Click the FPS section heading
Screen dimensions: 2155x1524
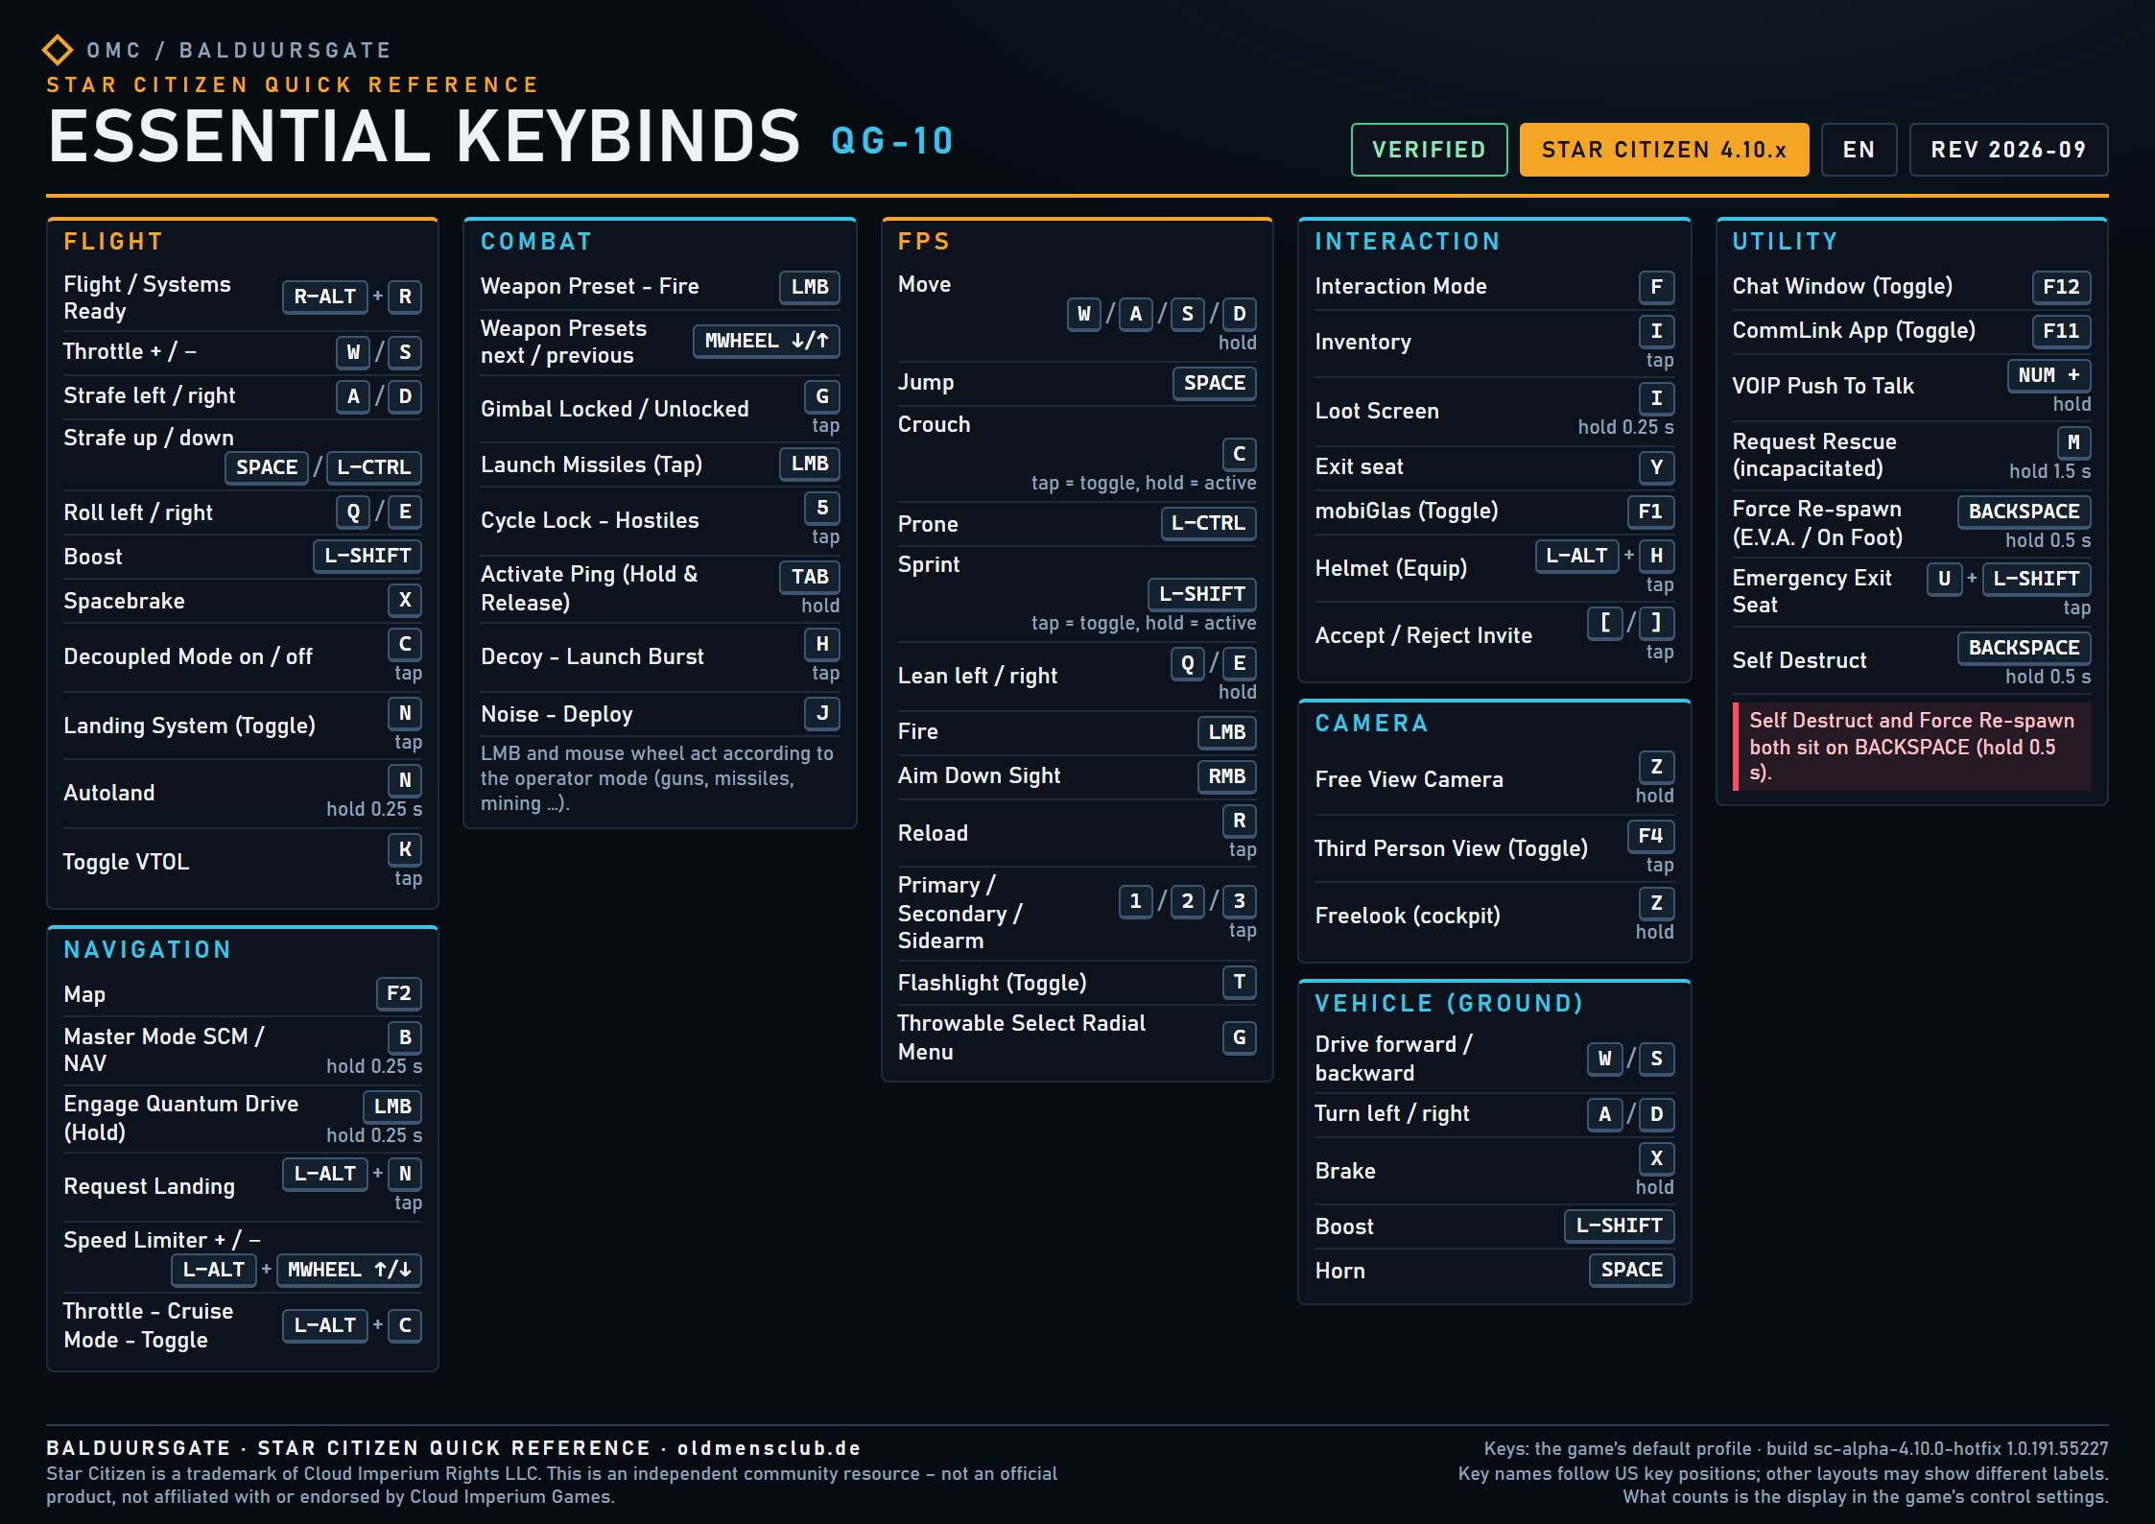click(924, 242)
